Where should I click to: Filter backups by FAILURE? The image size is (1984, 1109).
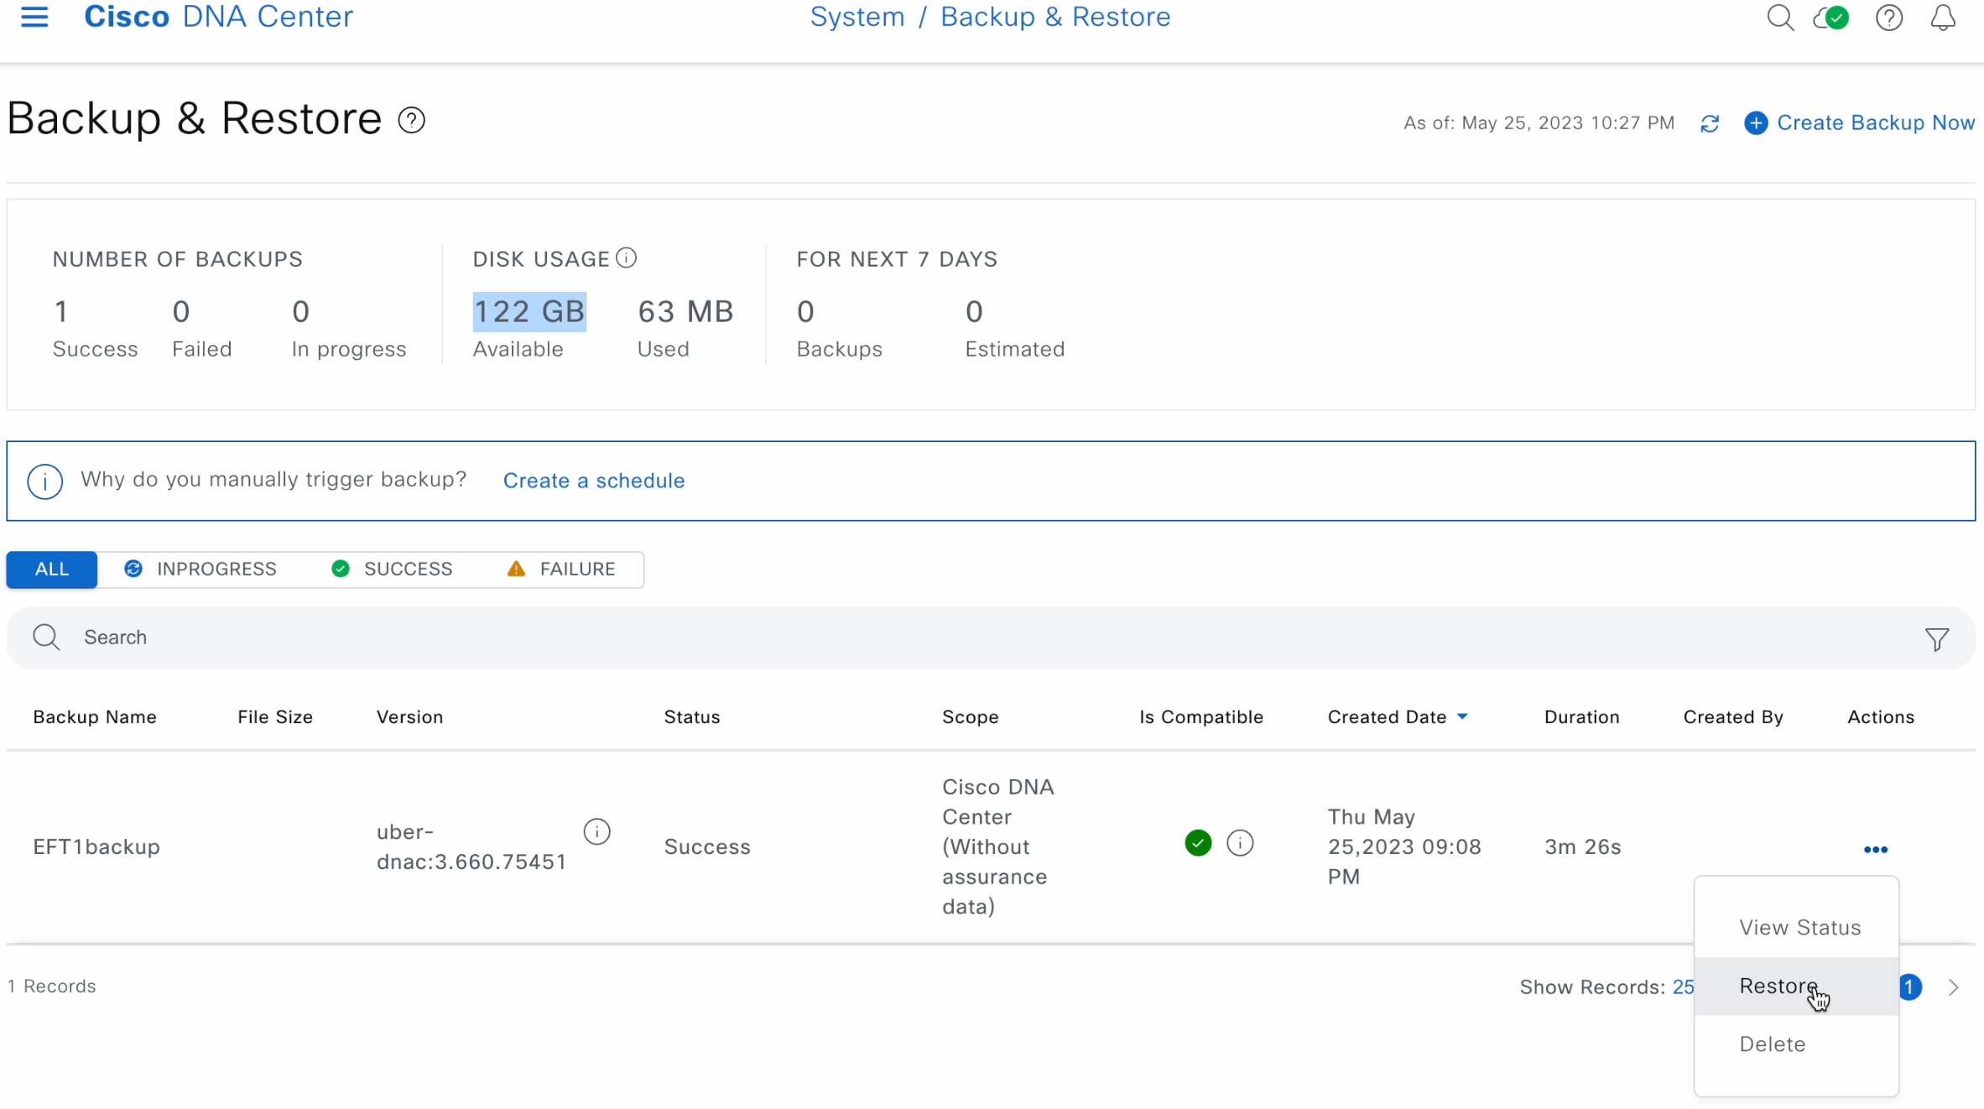pos(561,570)
